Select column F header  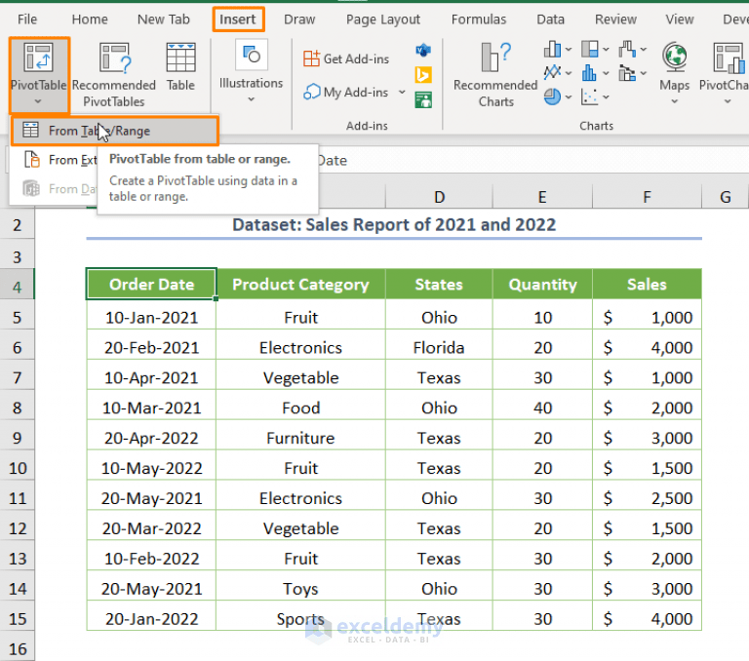pos(647,197)
